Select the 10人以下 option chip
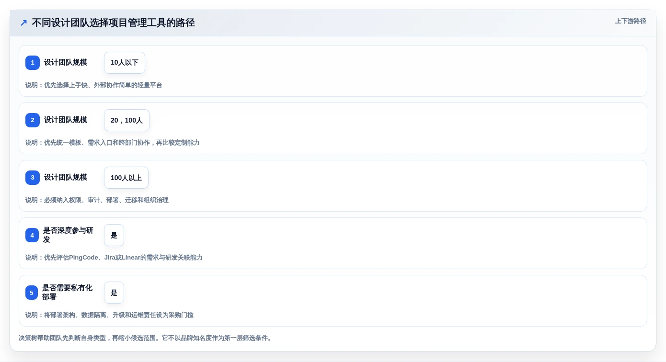The image size is (666, 362). point(125,63)
